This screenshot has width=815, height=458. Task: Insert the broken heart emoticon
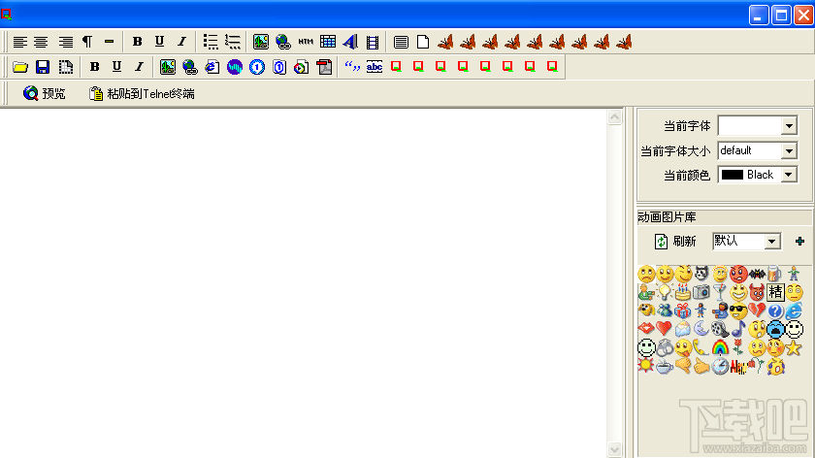757,311
